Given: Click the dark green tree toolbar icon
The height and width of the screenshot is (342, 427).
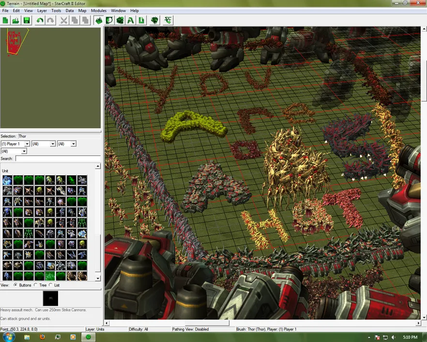Looking at the screenshot, I should coord(155,20).
